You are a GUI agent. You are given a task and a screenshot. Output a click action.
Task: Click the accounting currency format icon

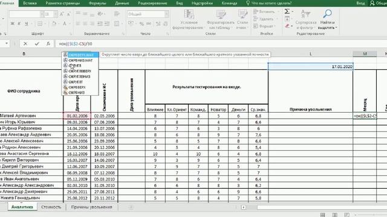(131, 24)
